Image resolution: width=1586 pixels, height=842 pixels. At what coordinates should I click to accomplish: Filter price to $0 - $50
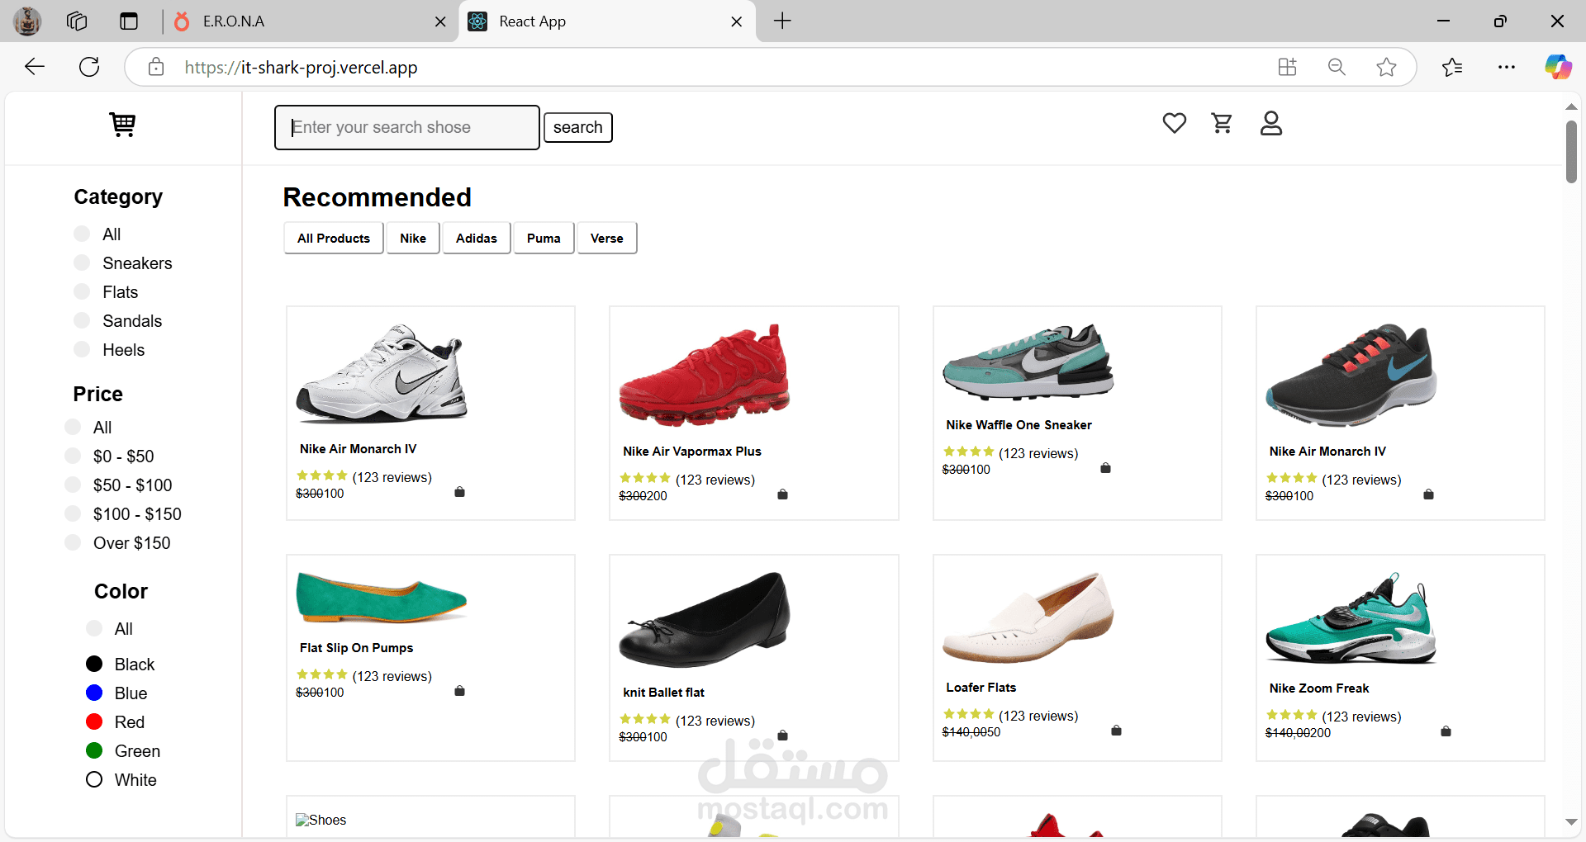click(73, 456)
